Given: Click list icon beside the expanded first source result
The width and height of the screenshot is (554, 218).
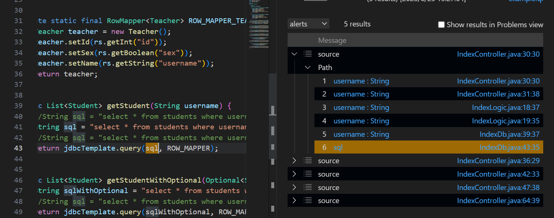Looking at the screenshot, I should [x=307, y=54].
